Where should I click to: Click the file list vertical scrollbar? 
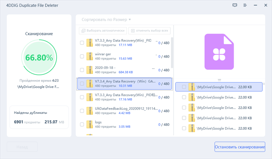tap(172, 53)
